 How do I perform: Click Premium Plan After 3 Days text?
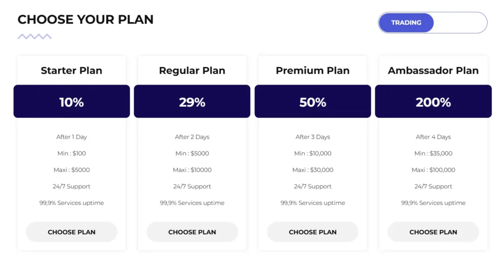click(x=313, y=137)
